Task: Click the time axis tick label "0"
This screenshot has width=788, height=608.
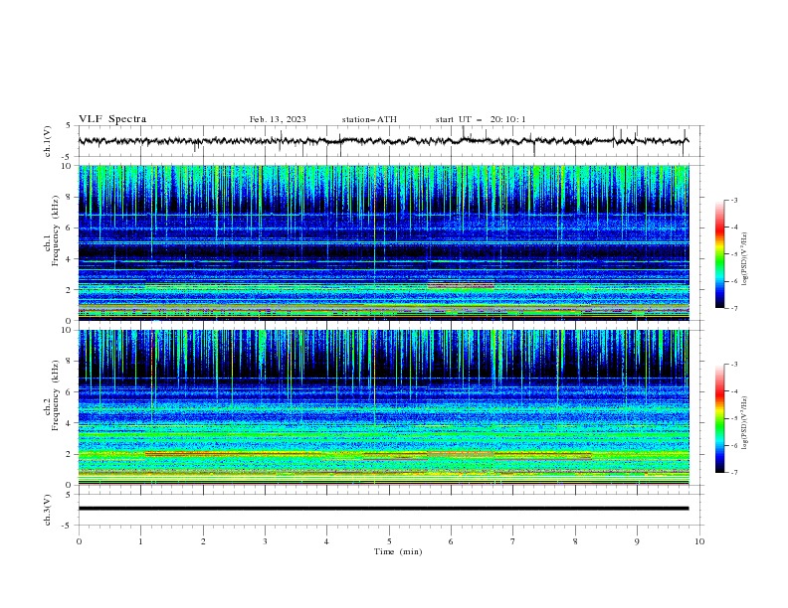Action: click(x=79, y=541)
